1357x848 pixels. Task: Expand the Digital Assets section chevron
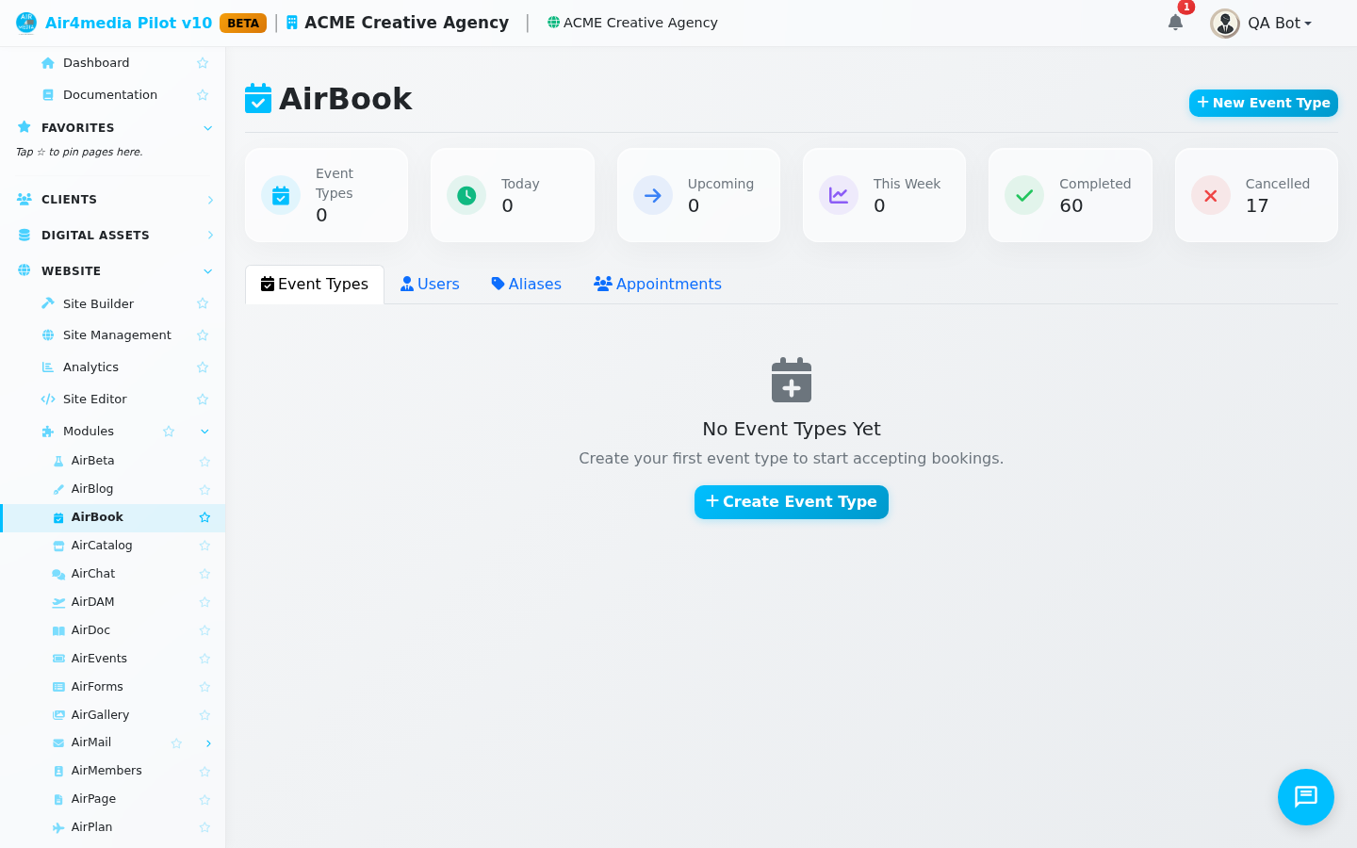coord(210,236)
